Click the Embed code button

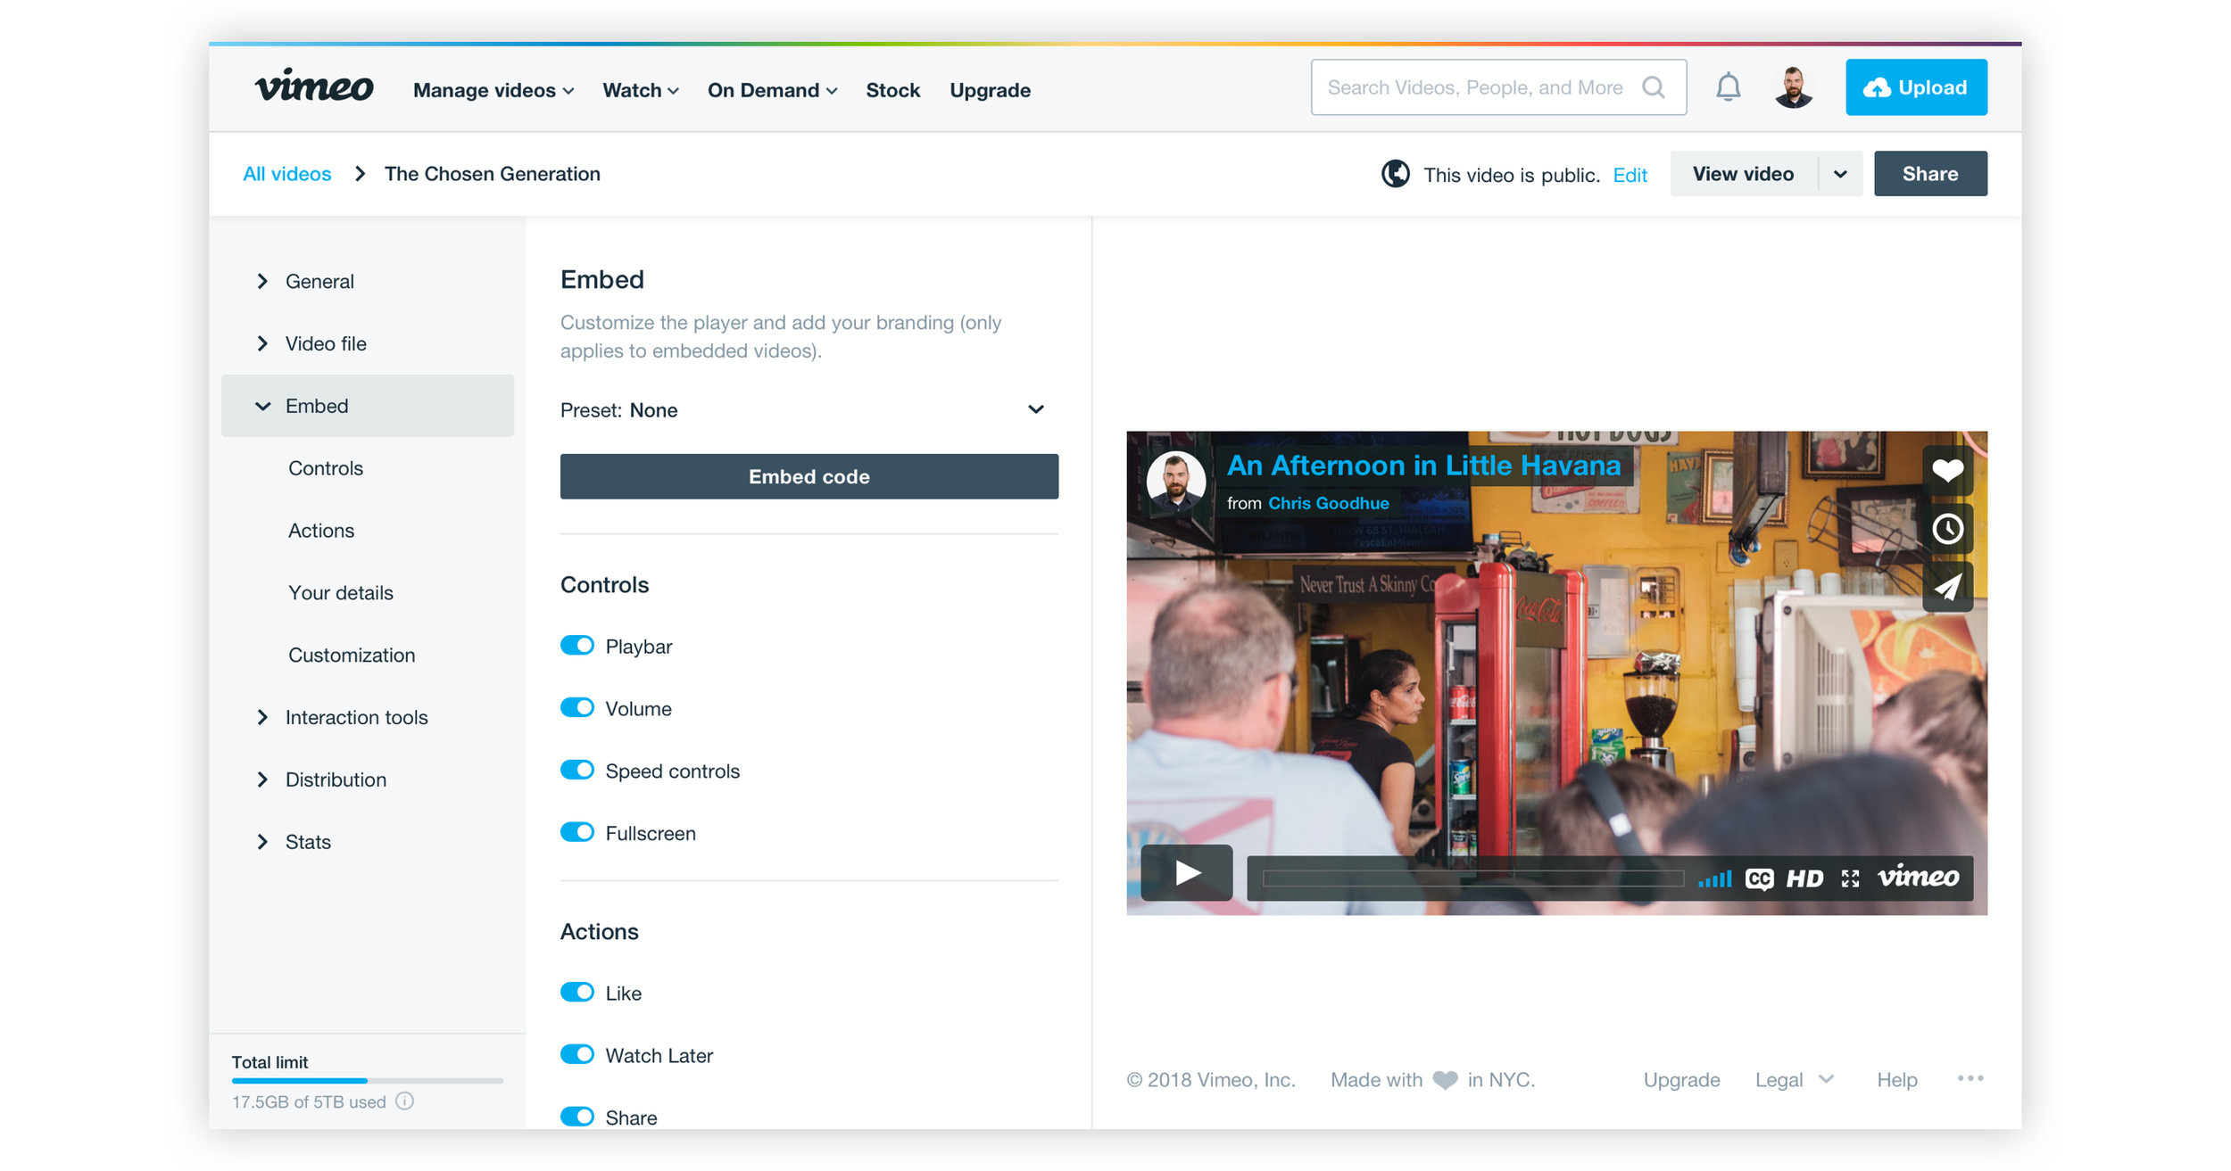click(x=809, y=477)
